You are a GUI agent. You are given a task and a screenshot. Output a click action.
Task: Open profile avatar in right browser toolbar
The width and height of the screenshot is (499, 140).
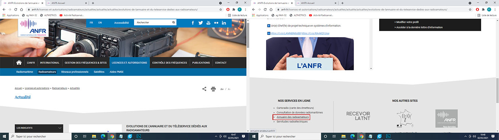[489, 9]
